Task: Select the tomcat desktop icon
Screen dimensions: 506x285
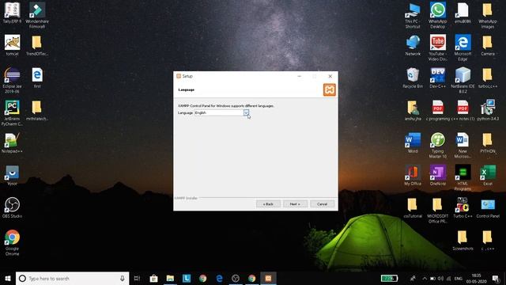Action: pos(13,46)
